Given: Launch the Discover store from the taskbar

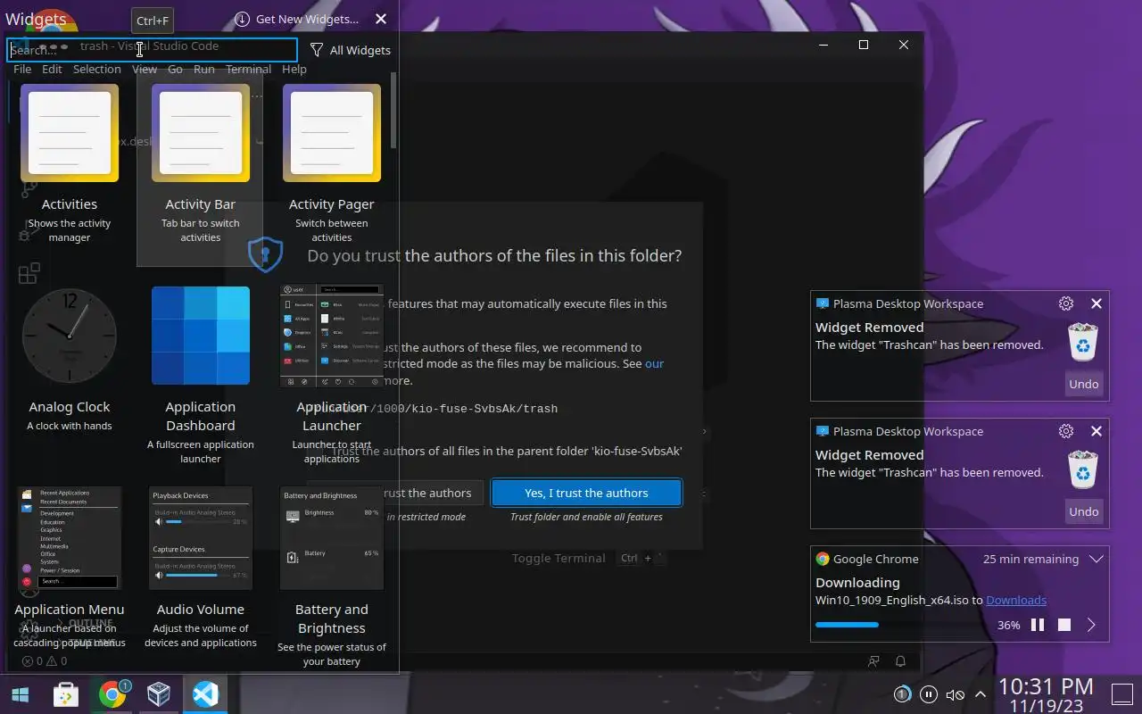Looking at the screenshot, I should click(66, 694).
